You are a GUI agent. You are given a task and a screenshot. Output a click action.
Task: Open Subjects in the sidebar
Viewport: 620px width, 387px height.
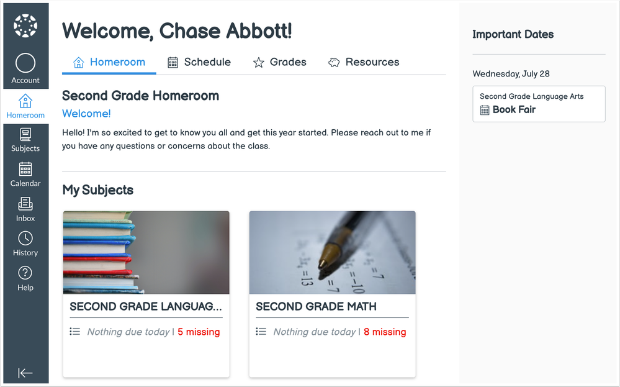pyautogui.click(x=25, y=140)
